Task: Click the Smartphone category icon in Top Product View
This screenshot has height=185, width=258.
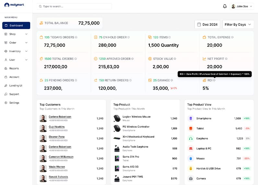Action: tap(191, 118)
